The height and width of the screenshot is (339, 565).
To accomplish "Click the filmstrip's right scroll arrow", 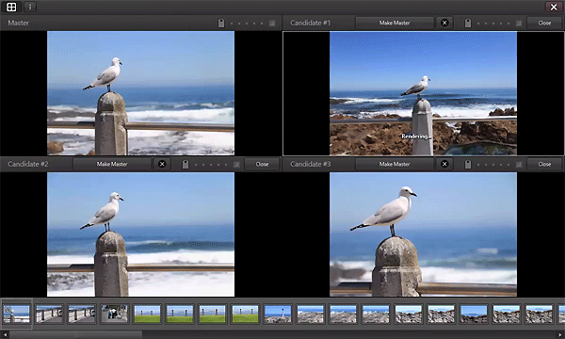I will [560, 334].
